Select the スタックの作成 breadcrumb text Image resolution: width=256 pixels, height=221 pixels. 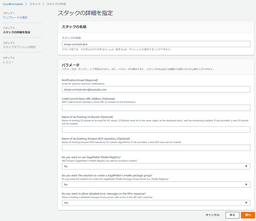pyautogui.click(x=56, y=4)
